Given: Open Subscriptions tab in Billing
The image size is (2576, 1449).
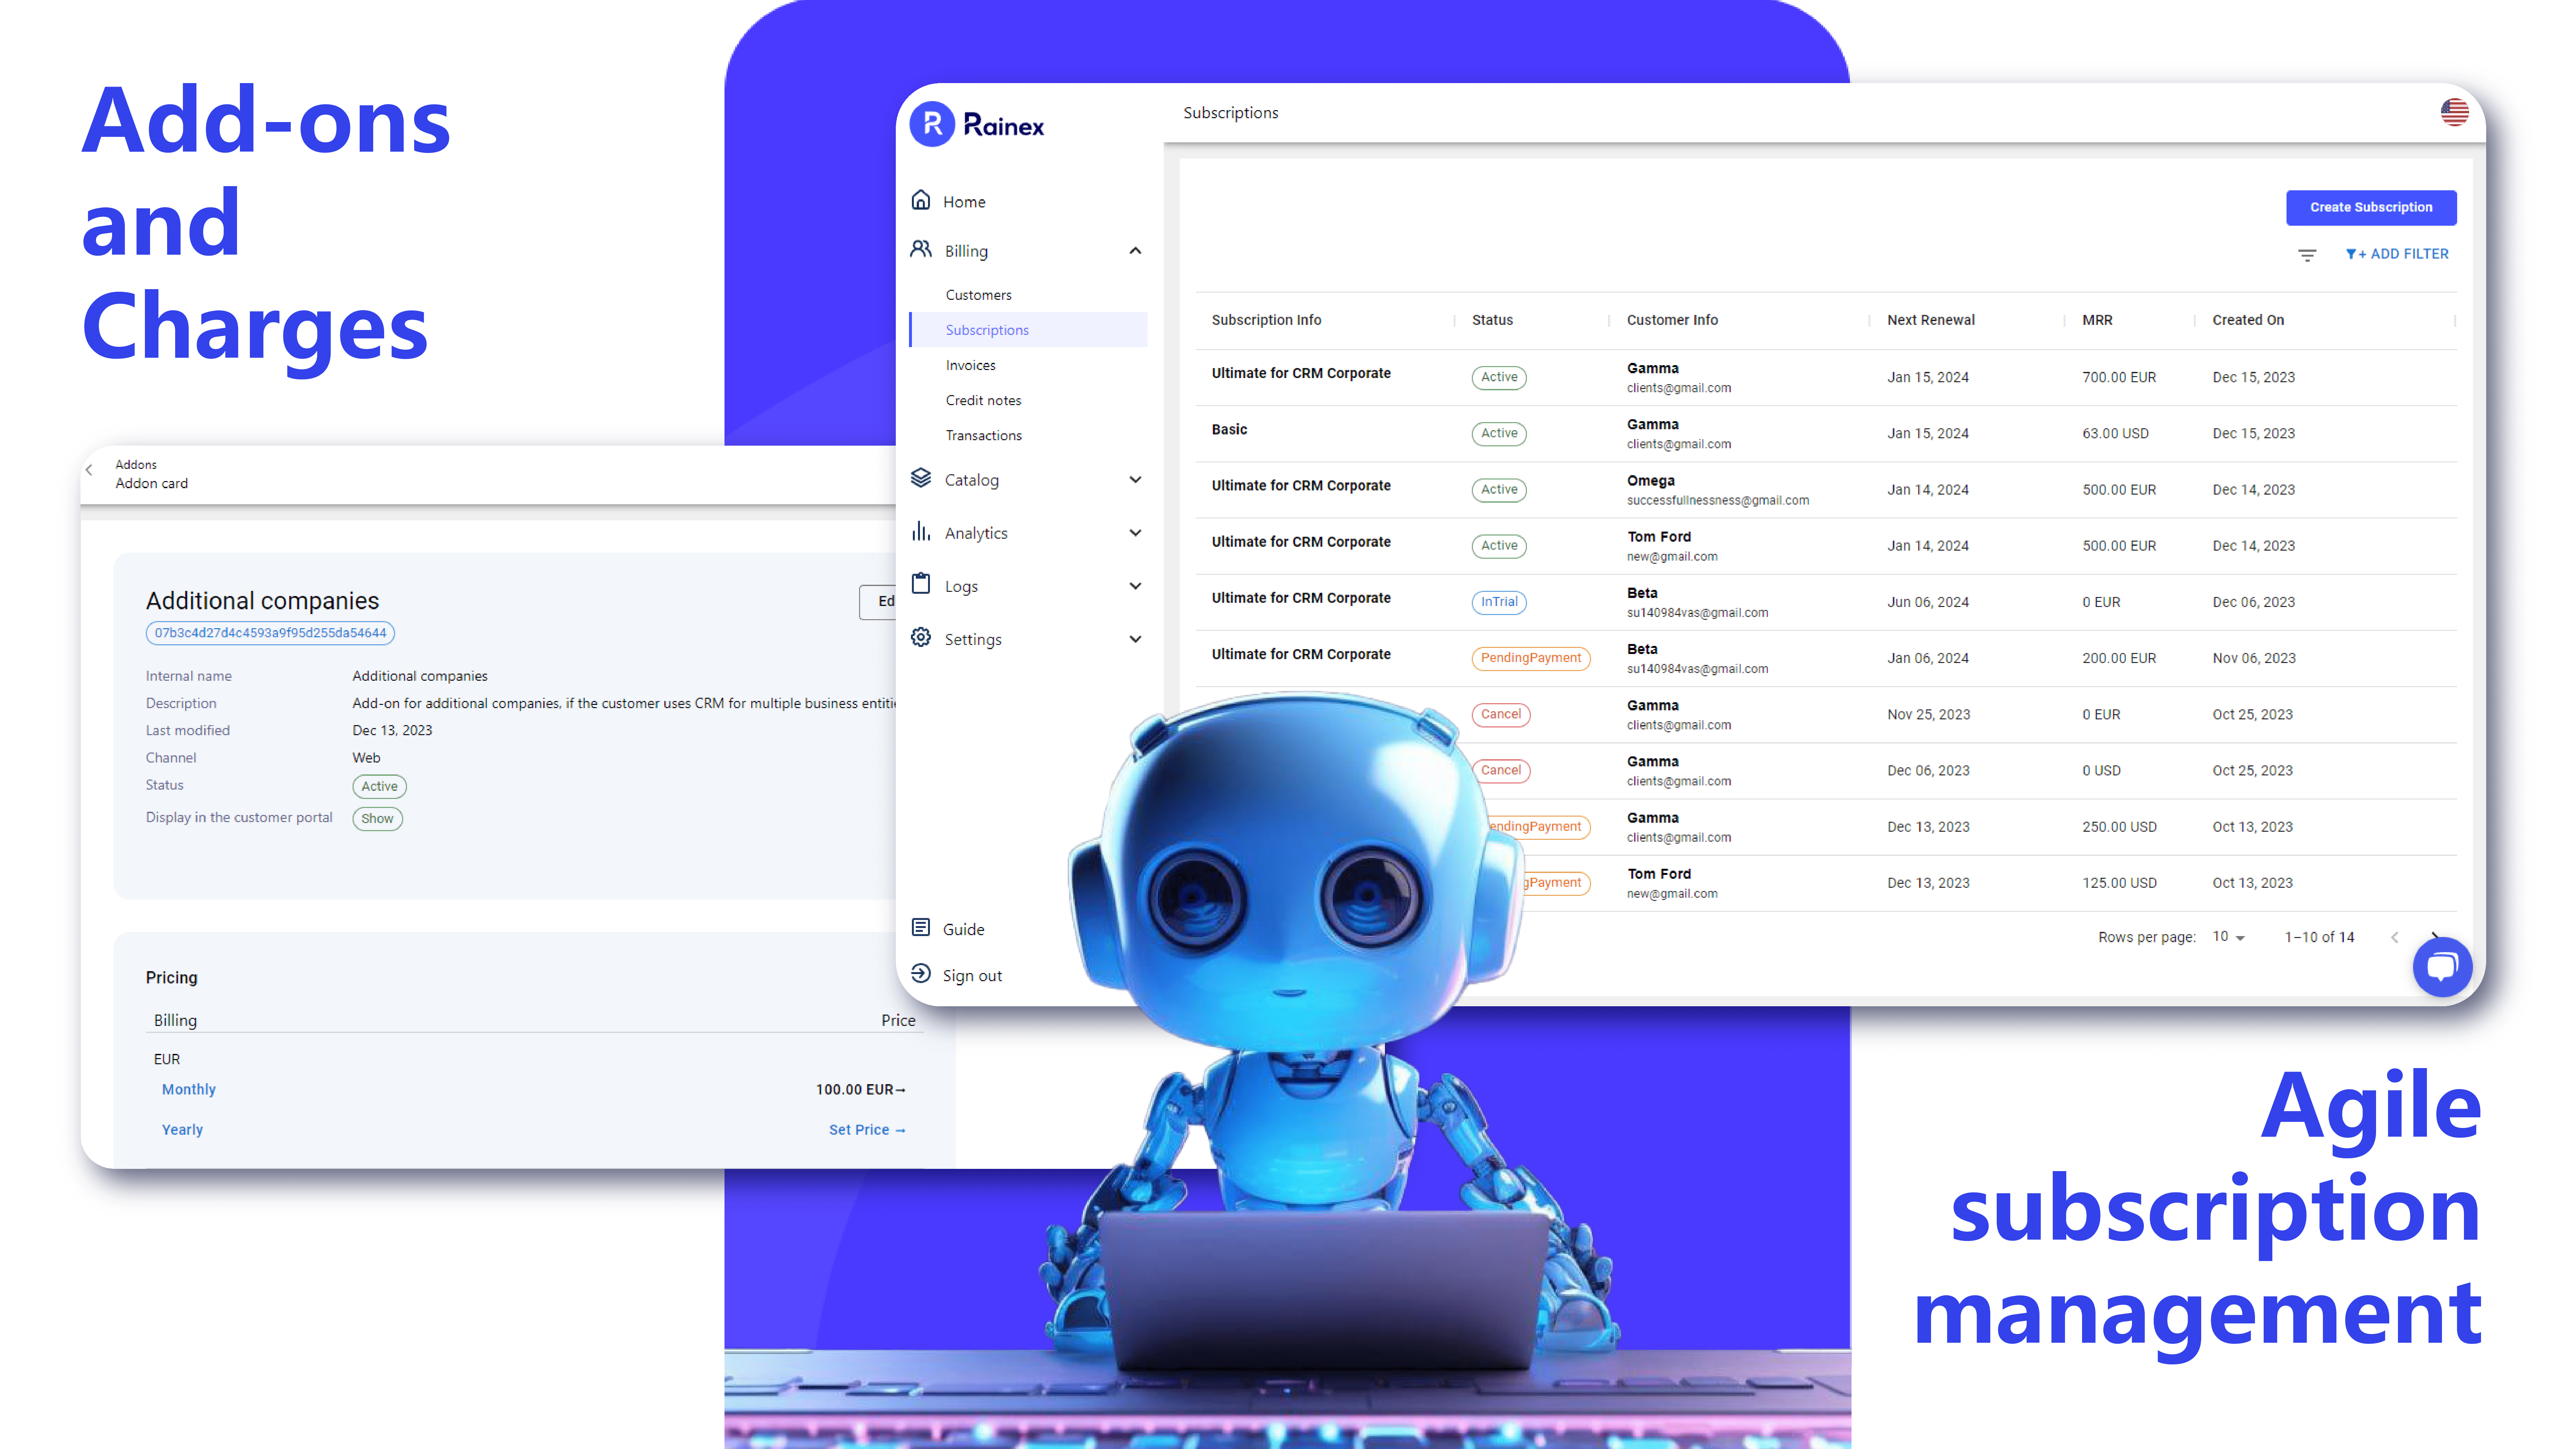Looking at the screenshot, I should click(x=987, y=329).
